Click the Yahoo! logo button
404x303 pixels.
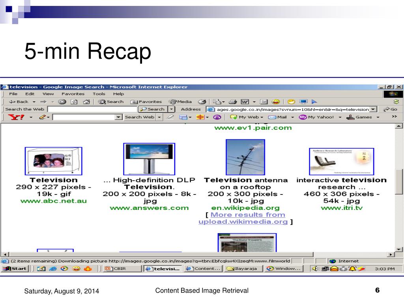pyautogui.click(x=16, y=117)
